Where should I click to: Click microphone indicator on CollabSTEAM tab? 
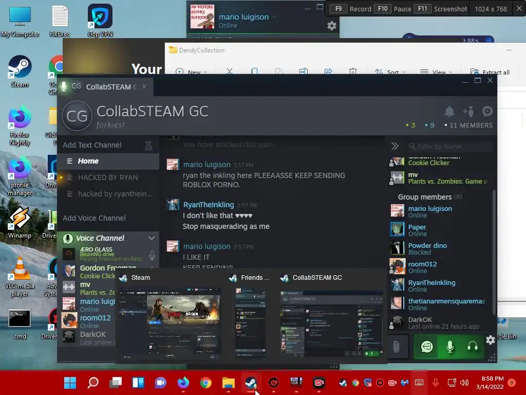point(64,86)
